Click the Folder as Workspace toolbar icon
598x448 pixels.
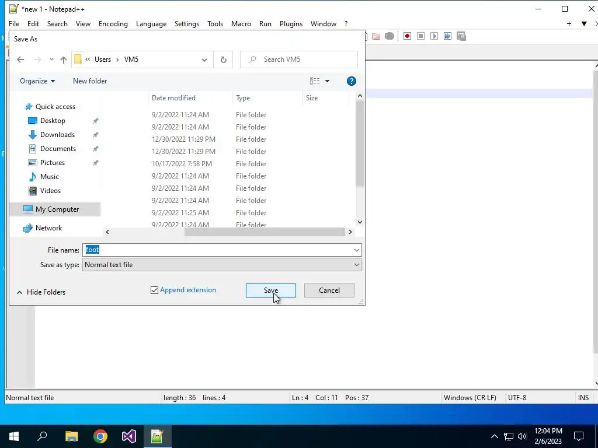click(376, 36)
